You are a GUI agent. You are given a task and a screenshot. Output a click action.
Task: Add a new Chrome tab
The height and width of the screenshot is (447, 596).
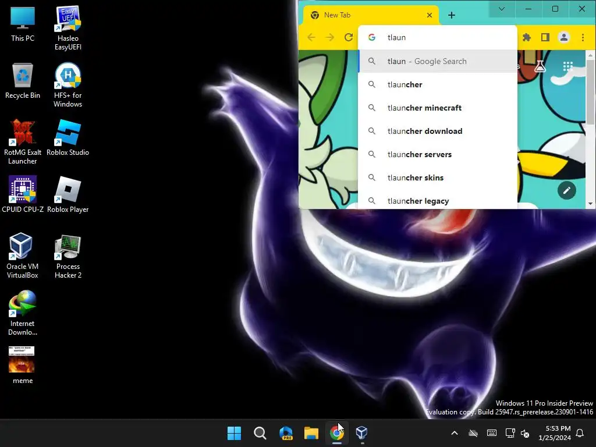click(452, 15)
